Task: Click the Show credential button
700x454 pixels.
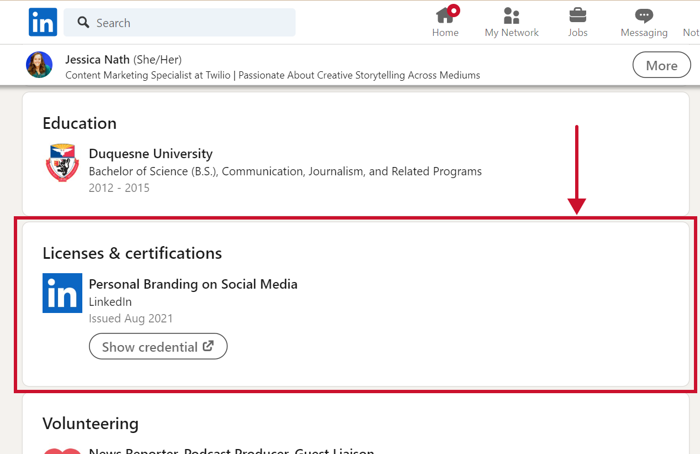Action: point(158,347)
